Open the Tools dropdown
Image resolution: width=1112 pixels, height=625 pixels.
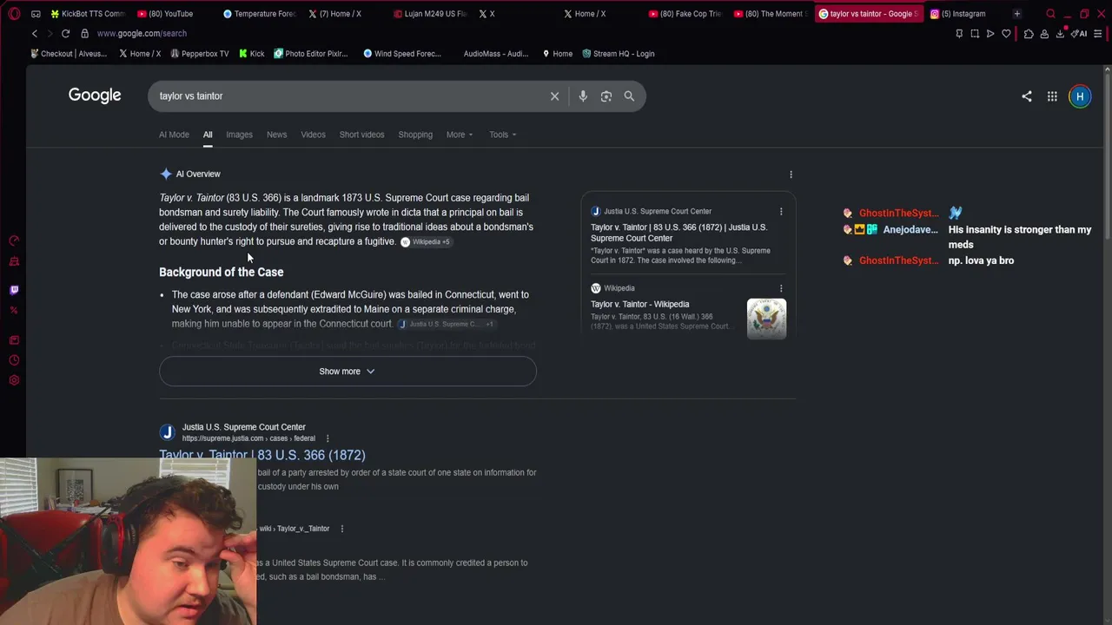502,135
